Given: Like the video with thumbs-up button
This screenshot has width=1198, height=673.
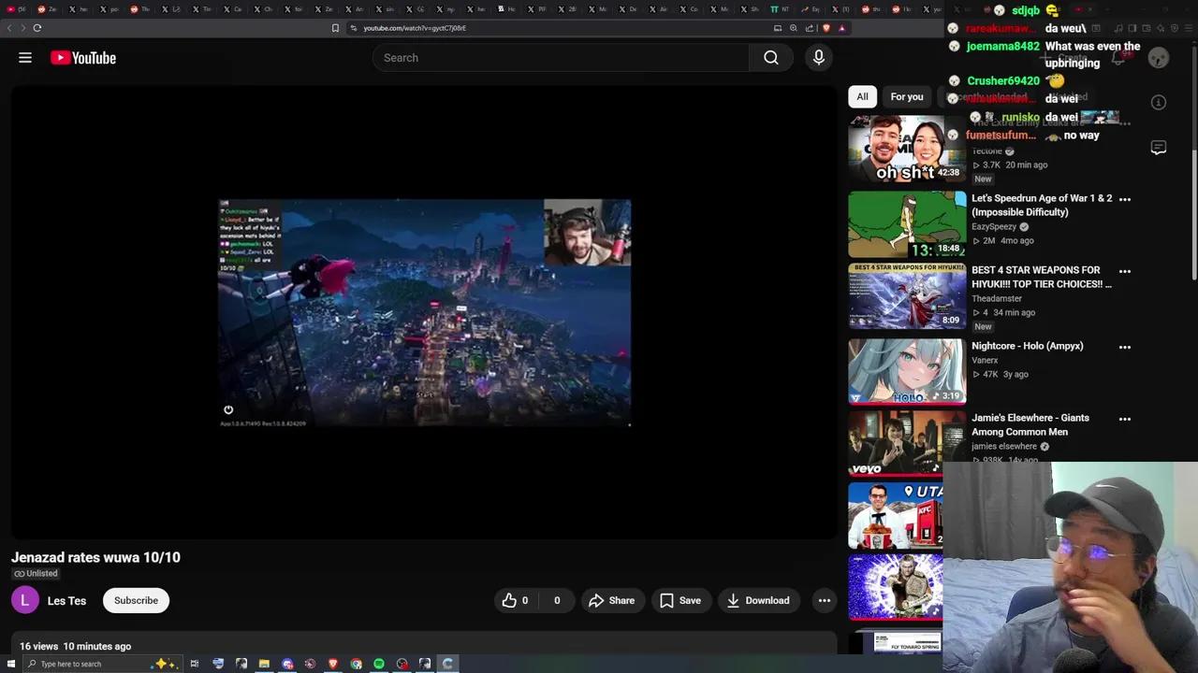Looking at the screenshot, I should 516,600.
